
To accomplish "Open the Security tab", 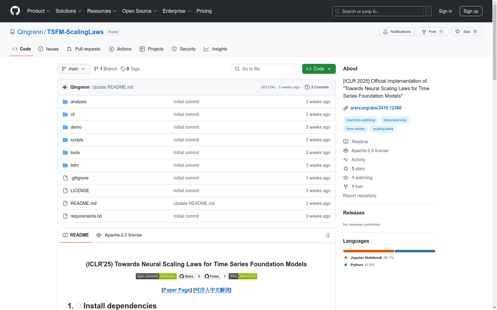I will (x=184, y=49).
